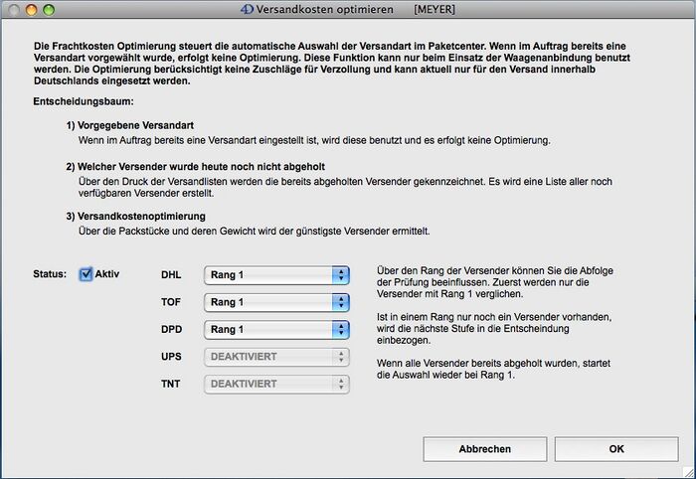This screenshot has height=479, width=696.
Task: Minimize window using the yellow button
Action: coord(30,9)
